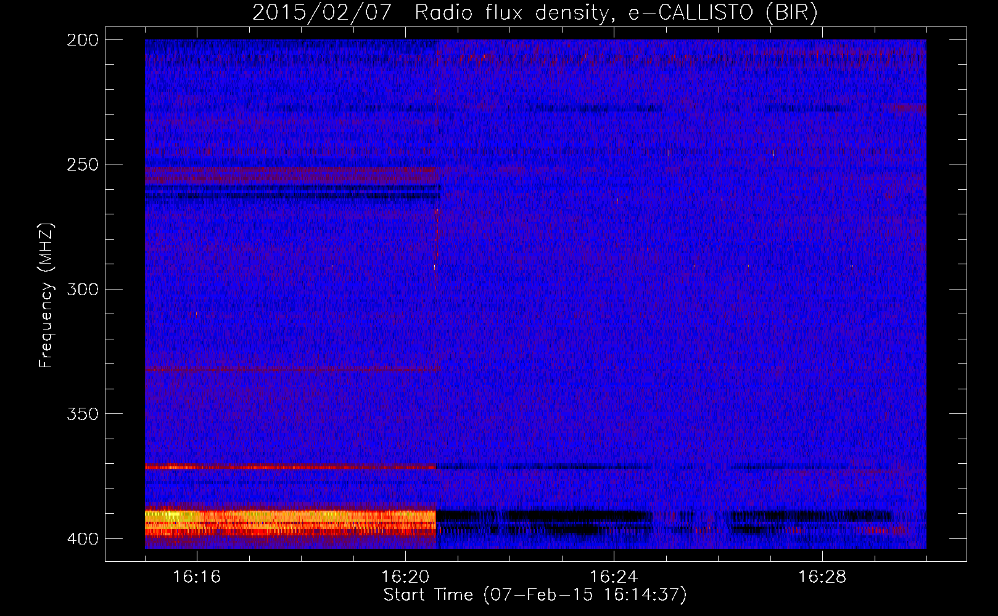
Task: Click the 200 frequency tick label
Action: tap(83, 40)
